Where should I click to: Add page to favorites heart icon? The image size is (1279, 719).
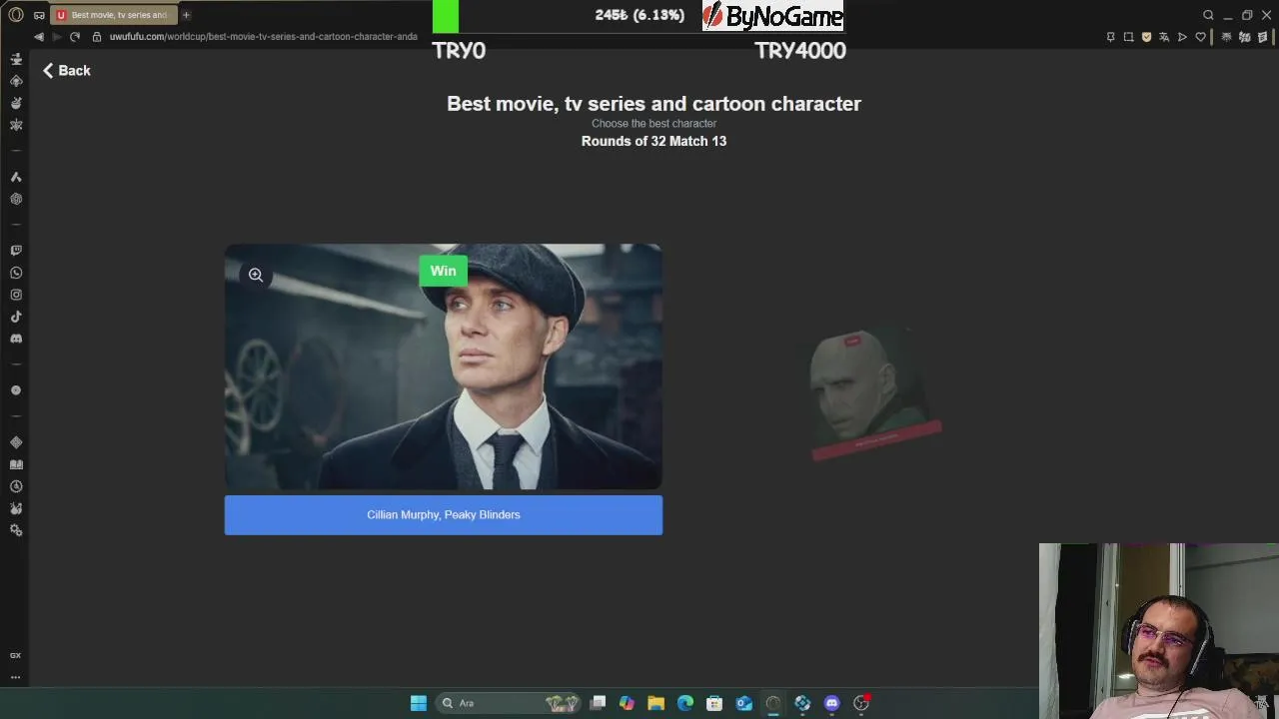pos(1201,37)
